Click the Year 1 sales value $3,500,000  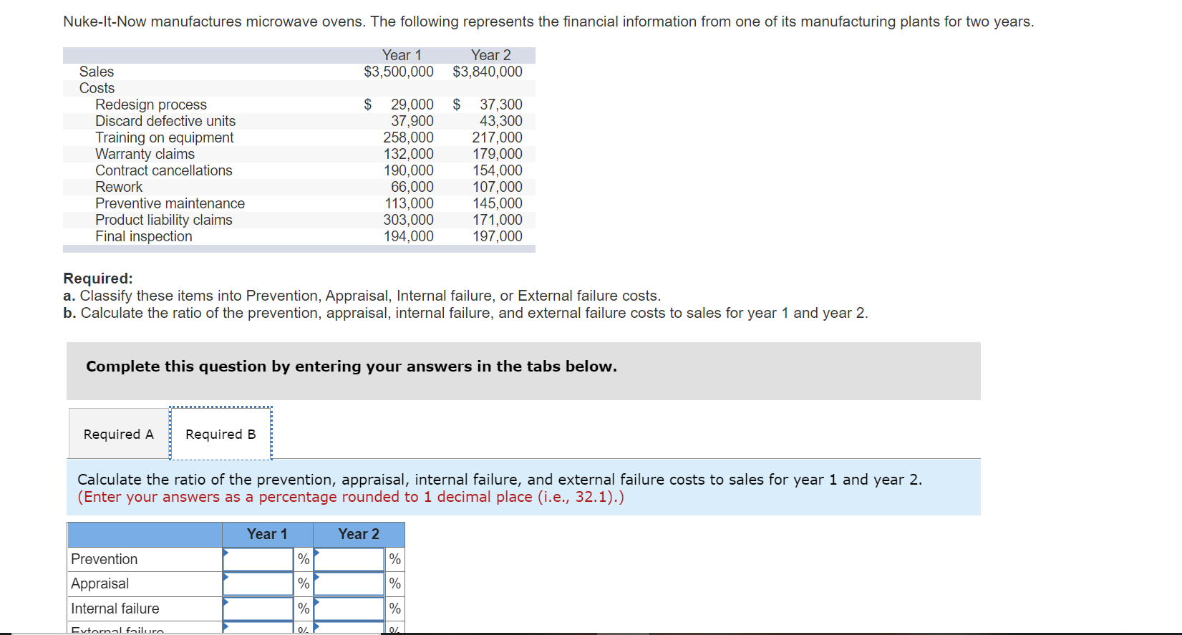coord(399,72)
